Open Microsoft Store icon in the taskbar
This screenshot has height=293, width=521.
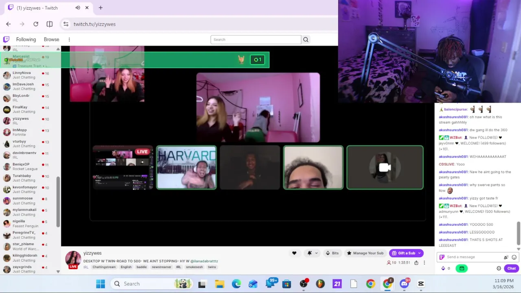pyautogui.click(x=287, y=284)
